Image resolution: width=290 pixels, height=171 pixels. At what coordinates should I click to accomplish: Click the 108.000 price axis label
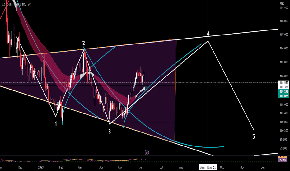pyautogui.click(x=284, y=21)
